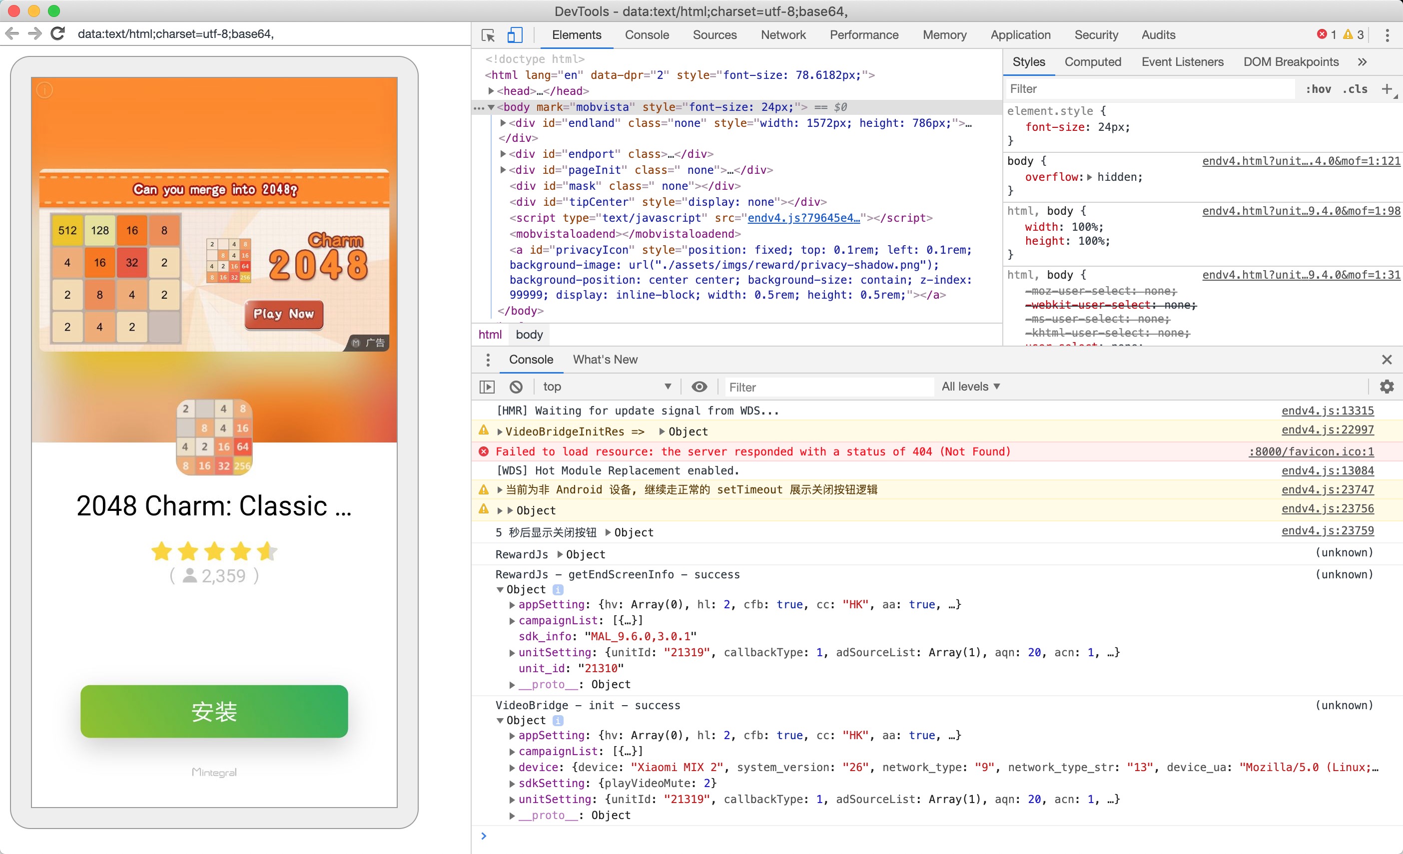Expand div id endport node
Screen dimensions: 1403x854
tap(503, 154)
